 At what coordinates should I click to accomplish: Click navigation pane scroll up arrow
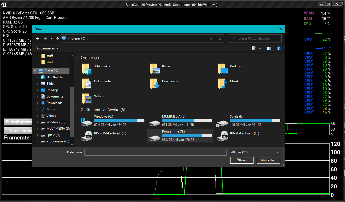(71, 55)
